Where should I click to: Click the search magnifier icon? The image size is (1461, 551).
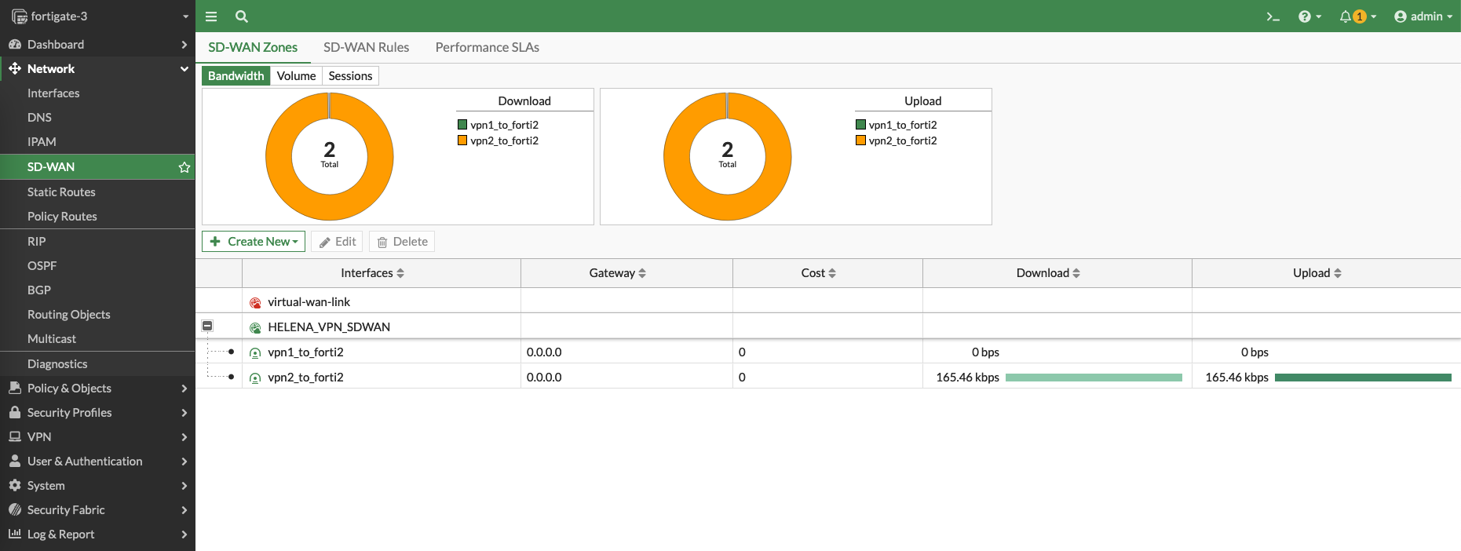[242, 16]
